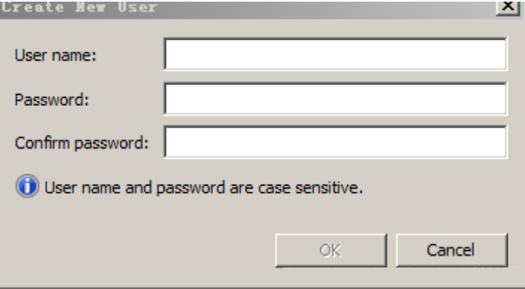Click the User name input field
This screenshot has height=289, width=525.
(x=335, y=55)
